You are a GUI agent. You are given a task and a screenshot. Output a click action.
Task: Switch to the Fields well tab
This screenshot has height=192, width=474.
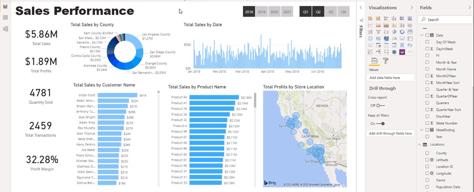(x=374, y=61)
